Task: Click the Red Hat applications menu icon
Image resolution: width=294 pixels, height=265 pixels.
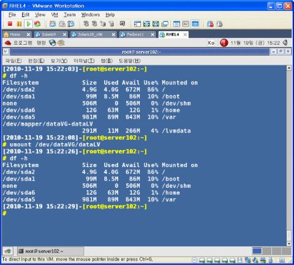Action: [8, 43]
